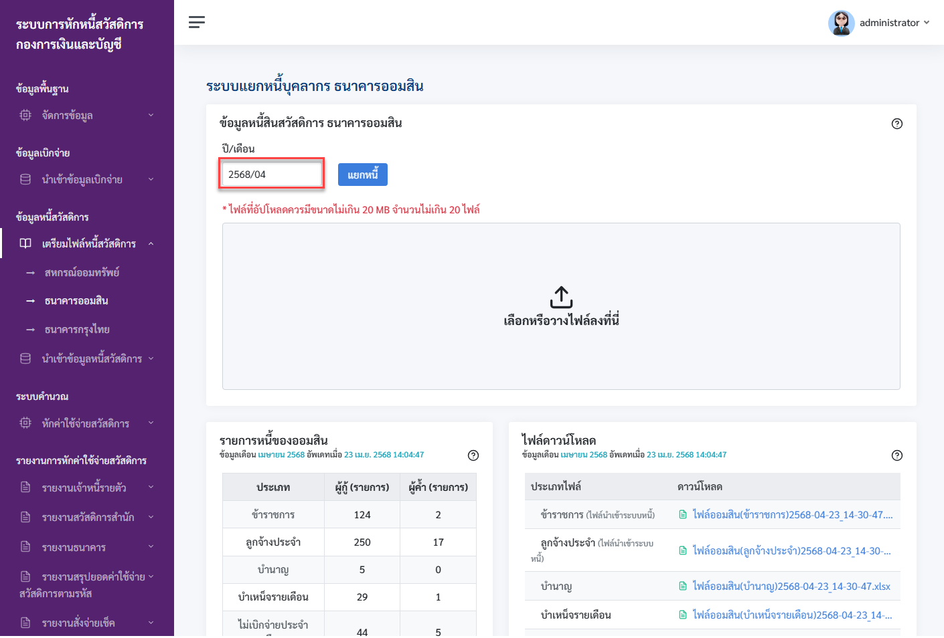Click the file icon beside ไฟล์ออมสิน(บำนาญ) download
This screenshot has width=944, height=638.
[683, 586]
